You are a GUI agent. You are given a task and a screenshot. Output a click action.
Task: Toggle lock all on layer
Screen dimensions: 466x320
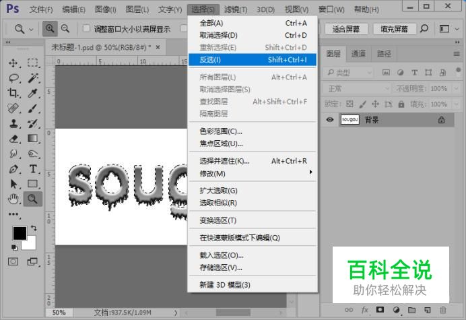tap(401, 104)
